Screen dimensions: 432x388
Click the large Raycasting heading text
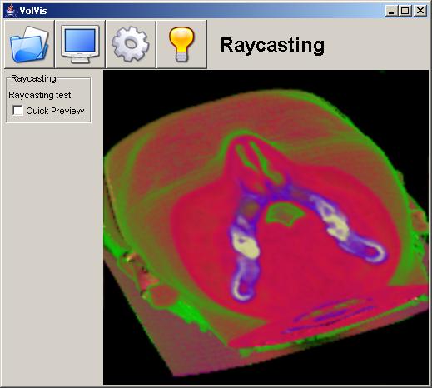tap(272, 45)
